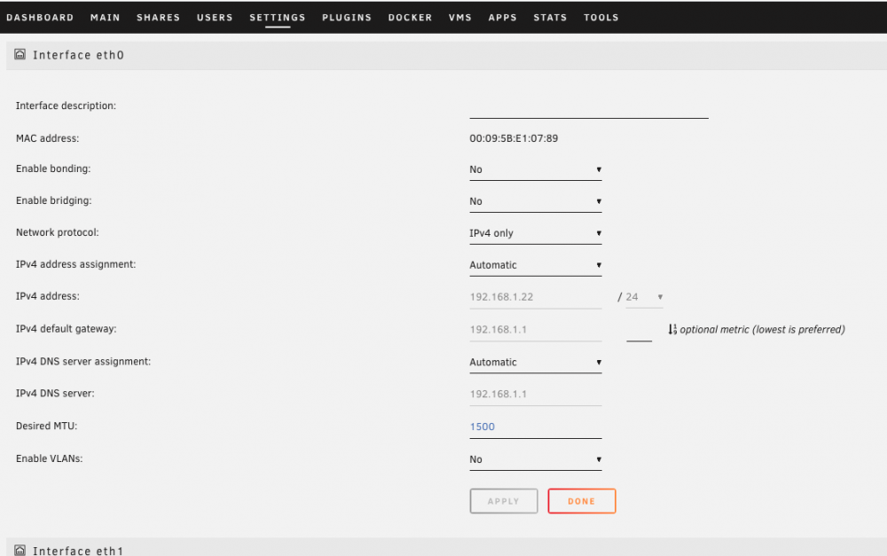This screenshot has width=887, height=556.
Task: Click the 'optional metric (lowest is preferred)' text
Action: click(x=762, y=329)
